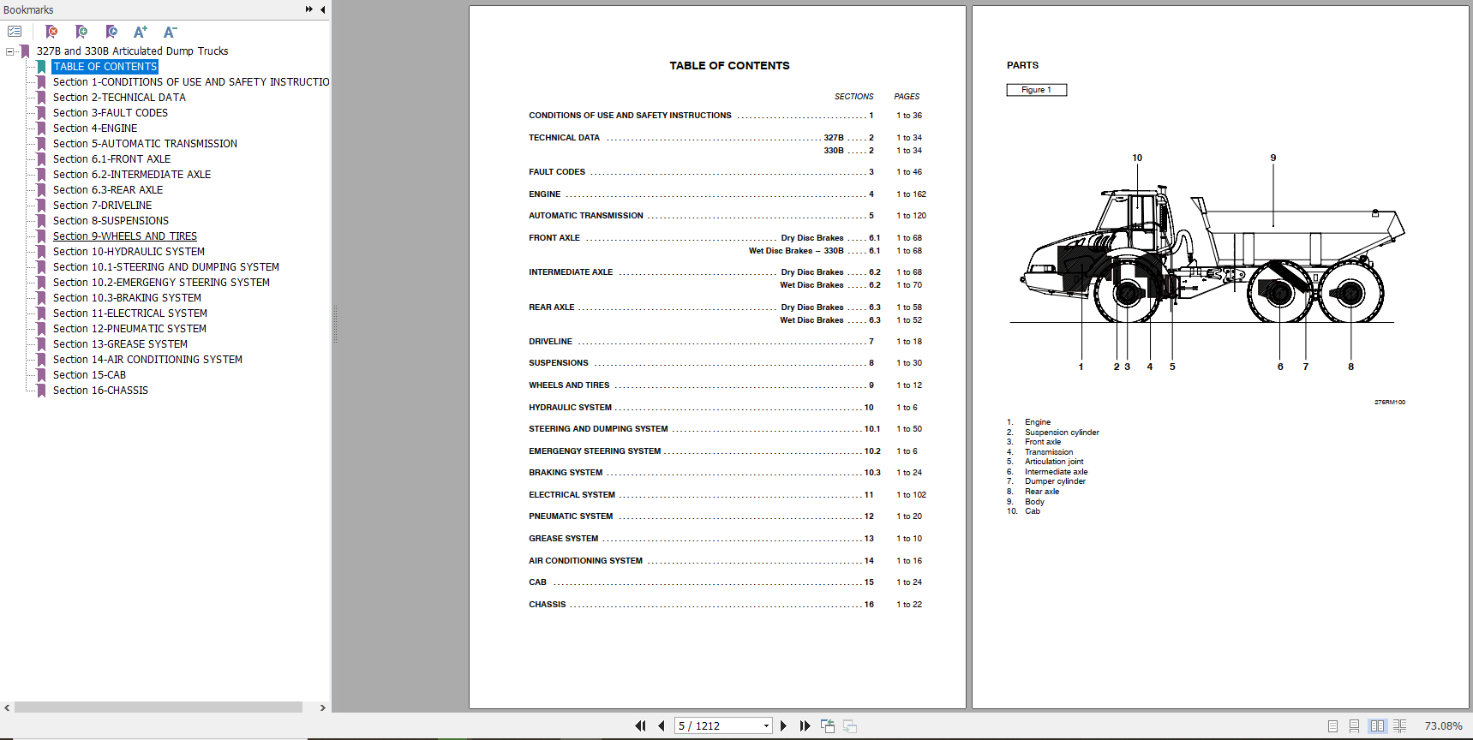Open Section 10.2-EMERGENGY STEERING SYSTEM bookmark
The image size is (1473, 740).
161,283
